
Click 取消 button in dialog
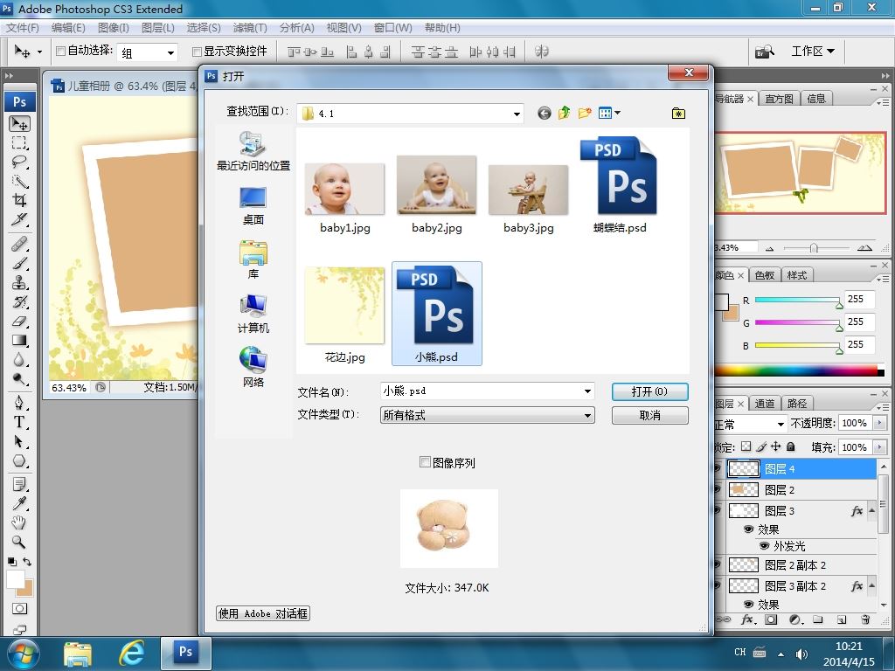pos(649,415)
